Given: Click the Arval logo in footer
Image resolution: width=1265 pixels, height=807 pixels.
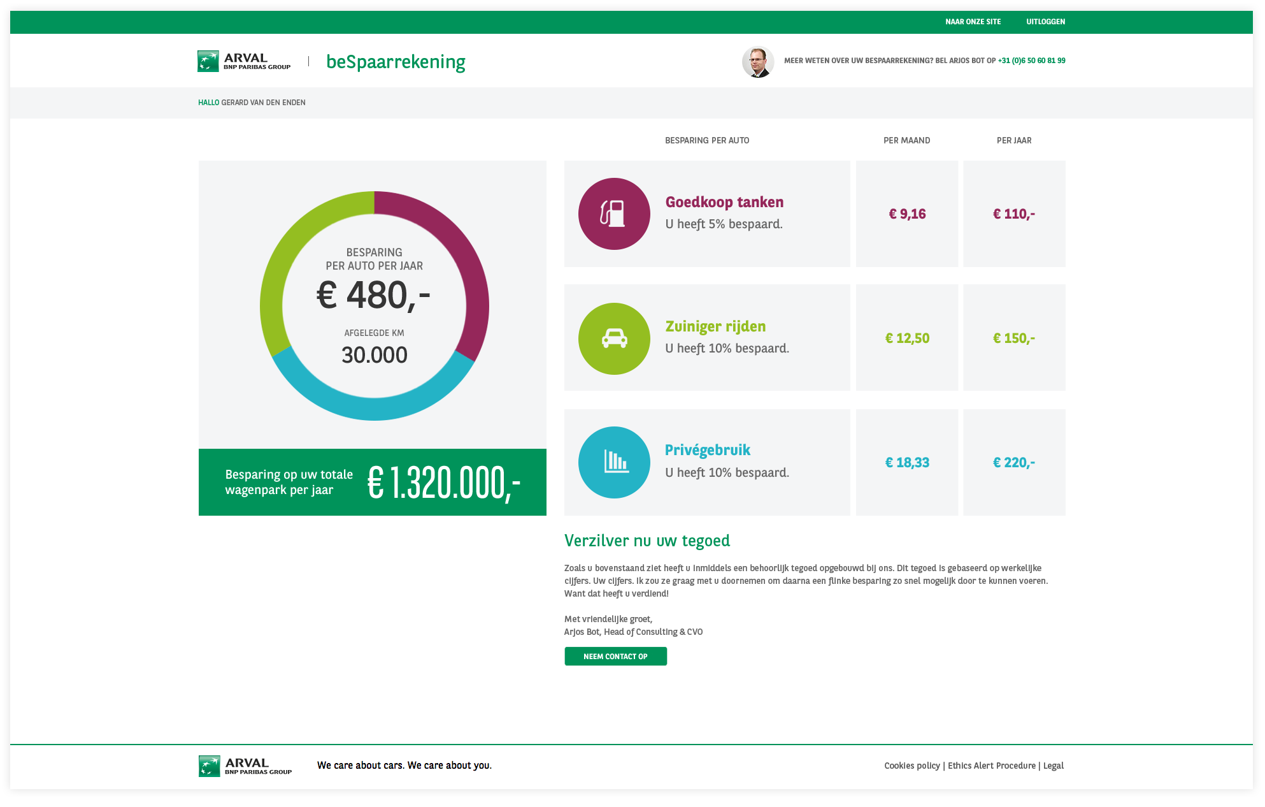Looking at the screenshot, I should coord(245,766).
